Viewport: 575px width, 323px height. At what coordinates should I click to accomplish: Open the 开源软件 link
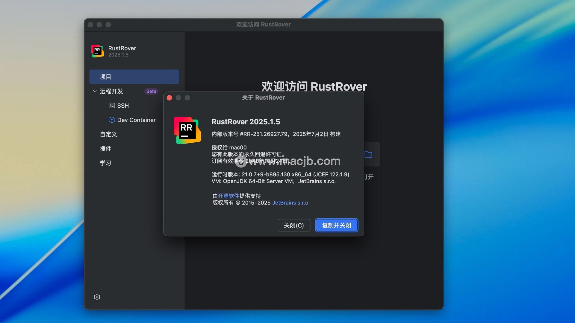click(229, 196)
